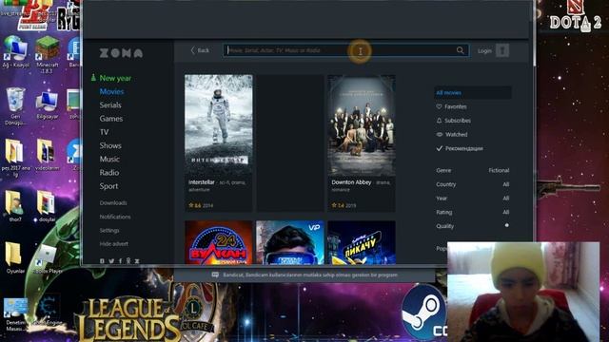Click the search magnifier icon in Zona
Screen dimensions: 609x342
[x=461, y=50]
